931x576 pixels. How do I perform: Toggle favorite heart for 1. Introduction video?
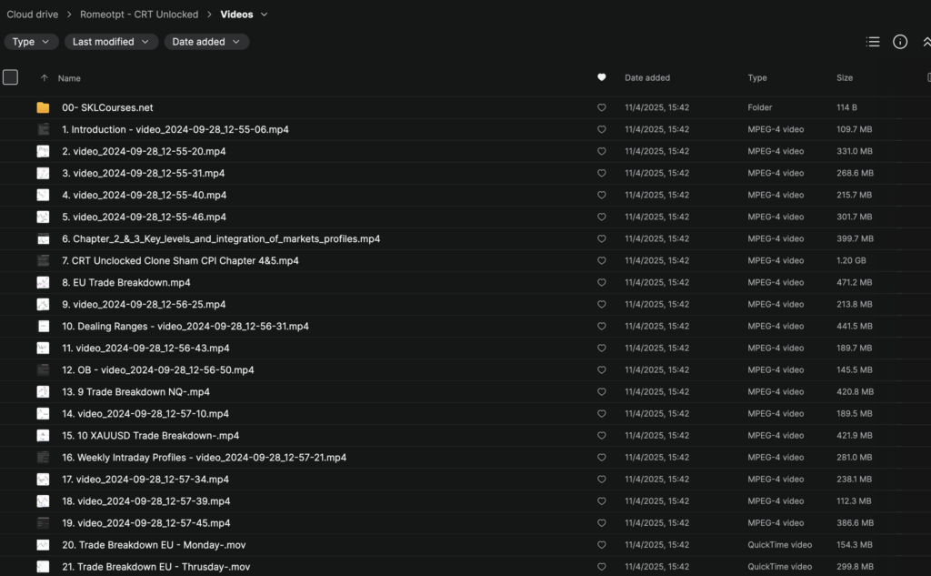pos(601,129)
